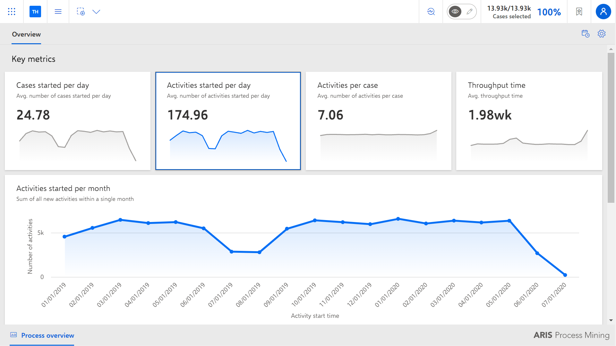616x346 pixels.
Task: Click the Number of activities axis title
Action: (x=30, y=246)
